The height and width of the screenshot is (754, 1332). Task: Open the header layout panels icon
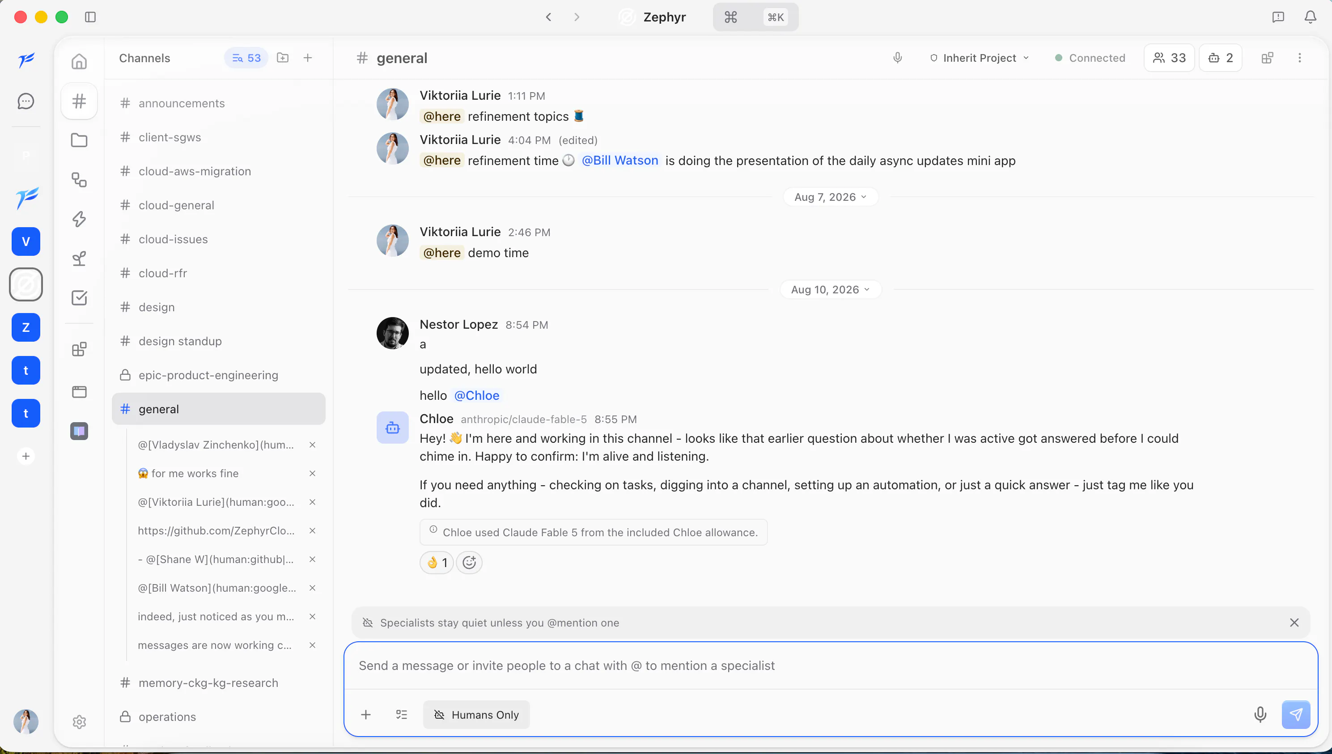pyautogui.click(x=1267, y=58)
